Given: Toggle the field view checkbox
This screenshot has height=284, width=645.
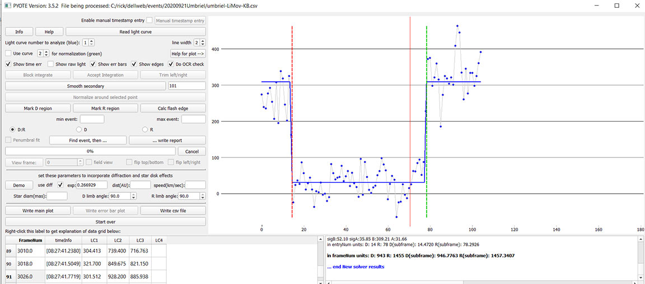Looking at the screenshot, I should click(89, 162).
